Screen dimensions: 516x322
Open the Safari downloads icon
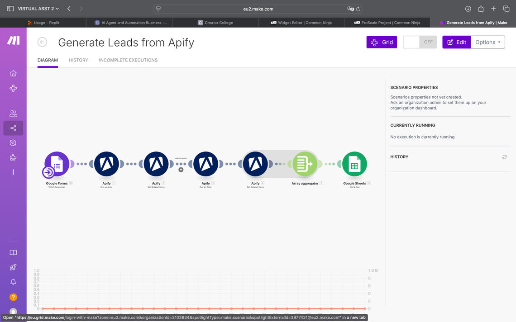468,9
